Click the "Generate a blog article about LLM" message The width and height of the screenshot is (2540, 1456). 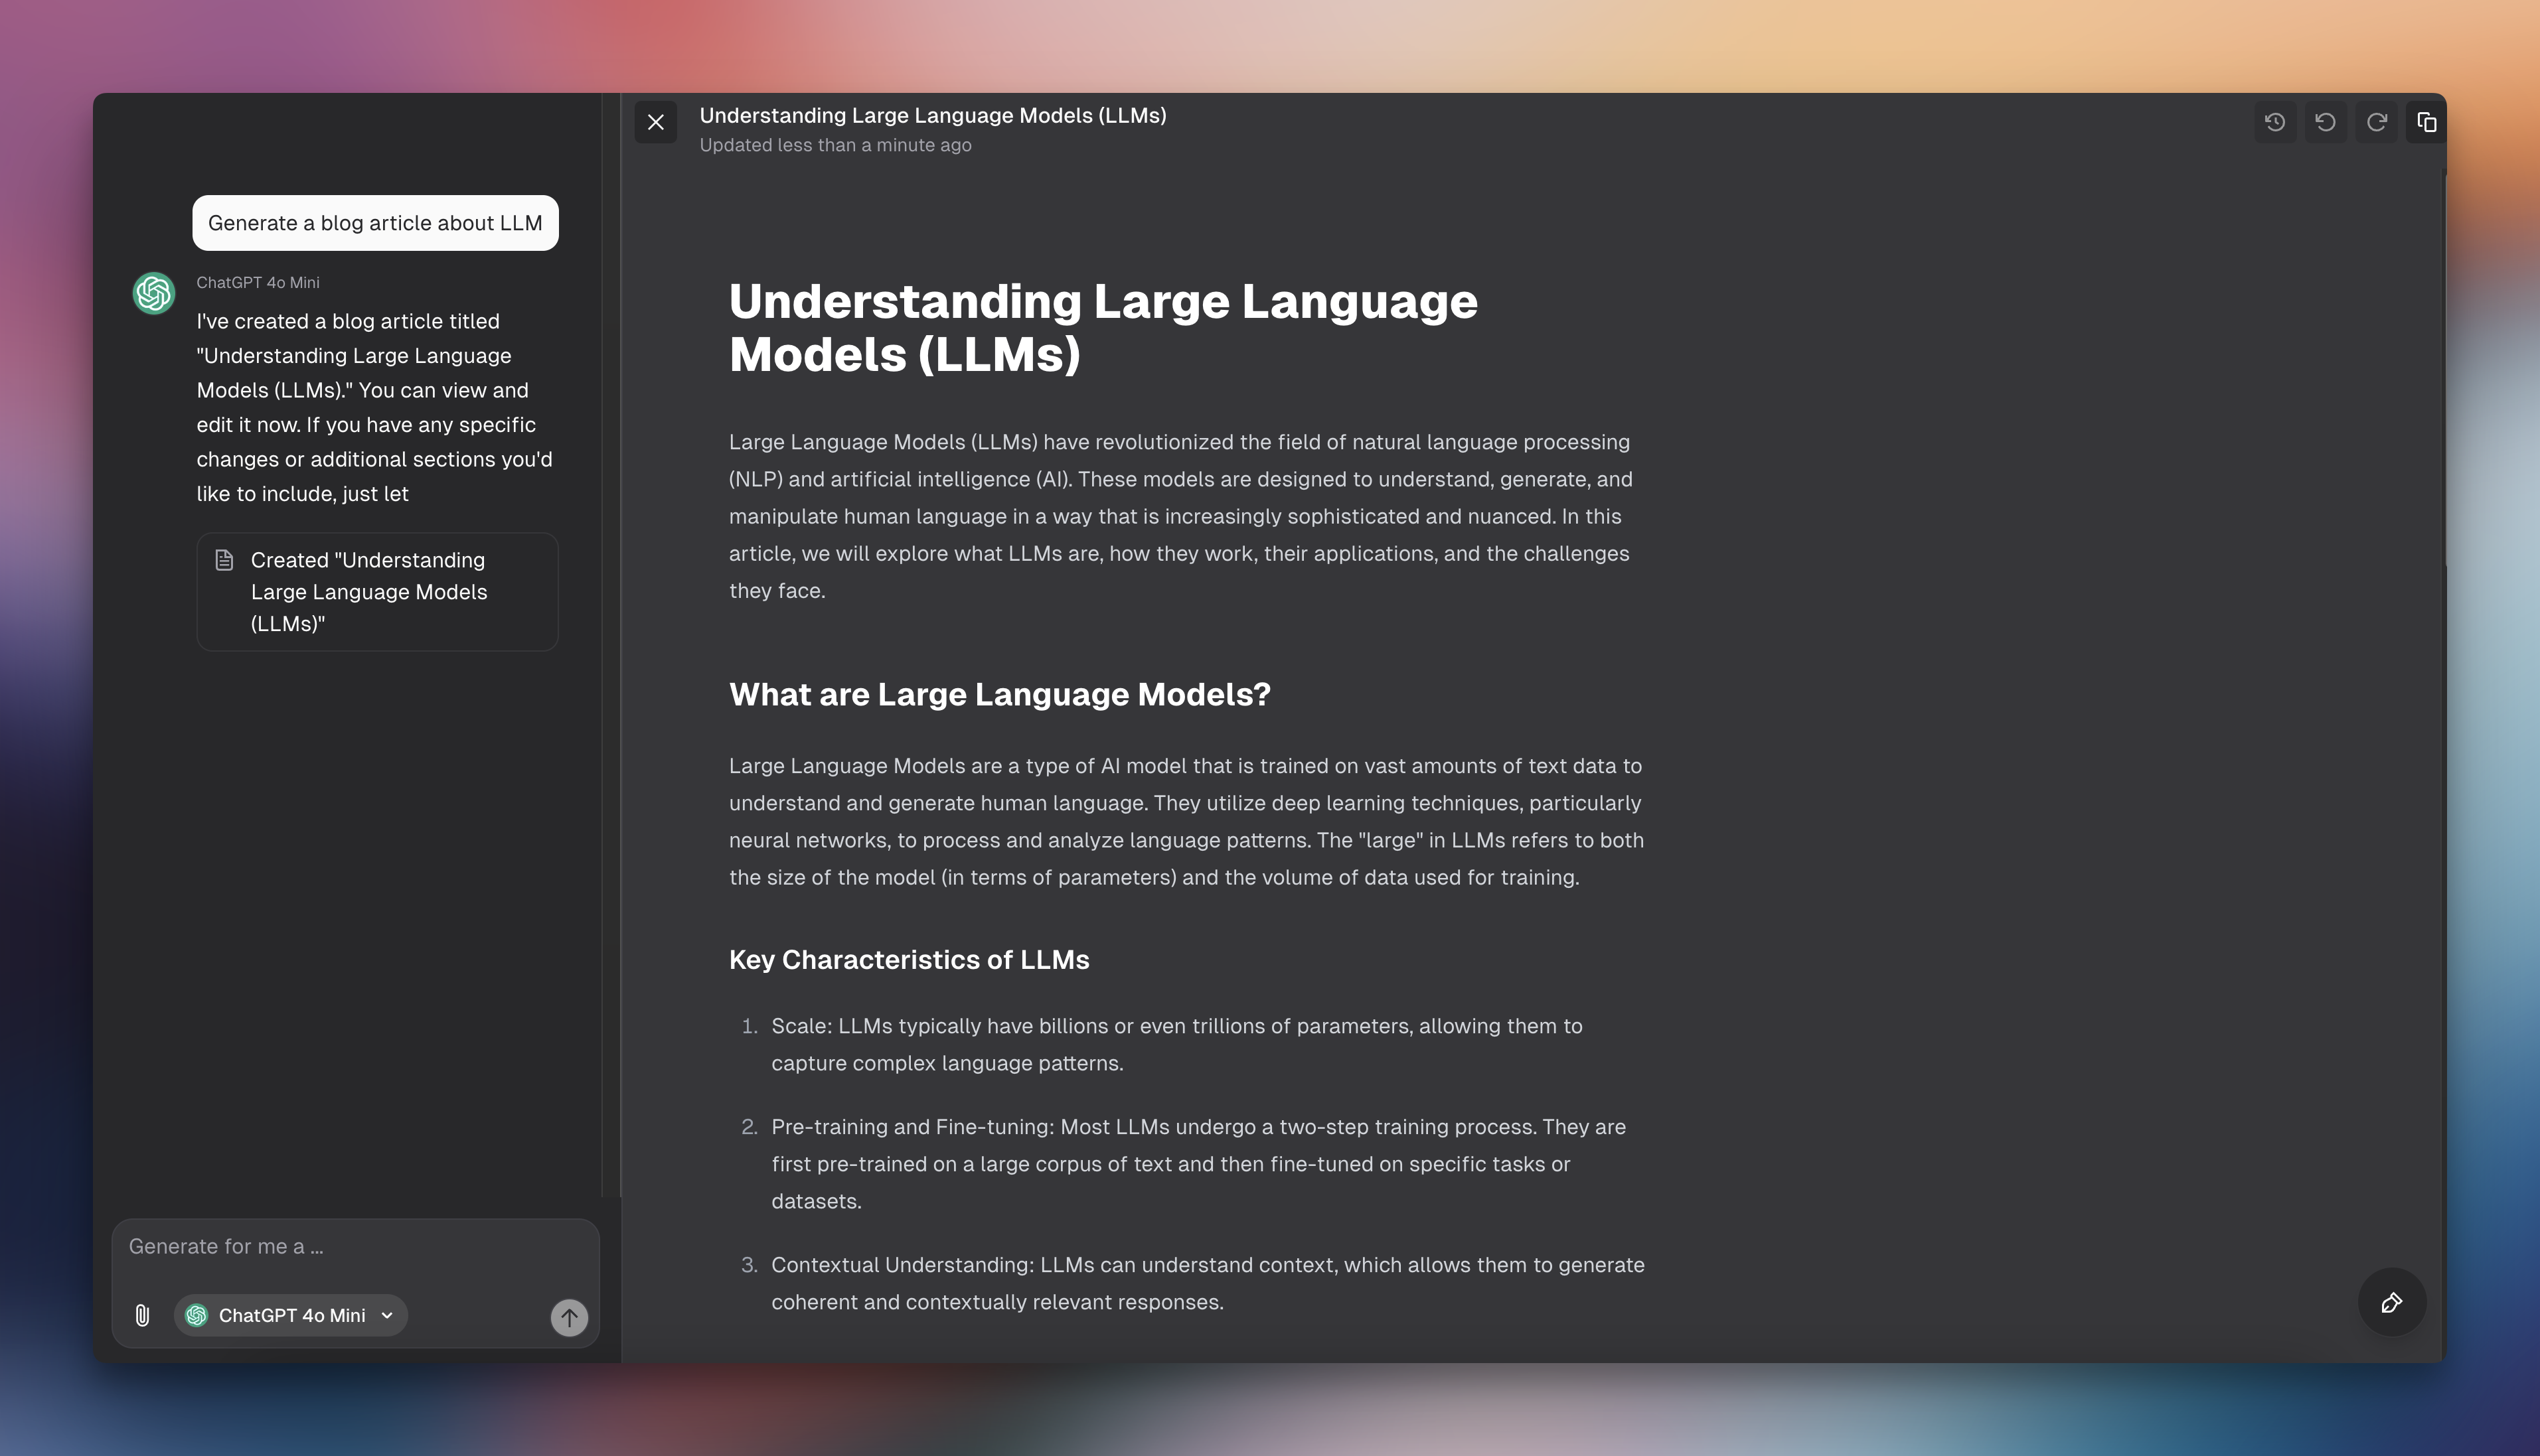click(375, 223)
